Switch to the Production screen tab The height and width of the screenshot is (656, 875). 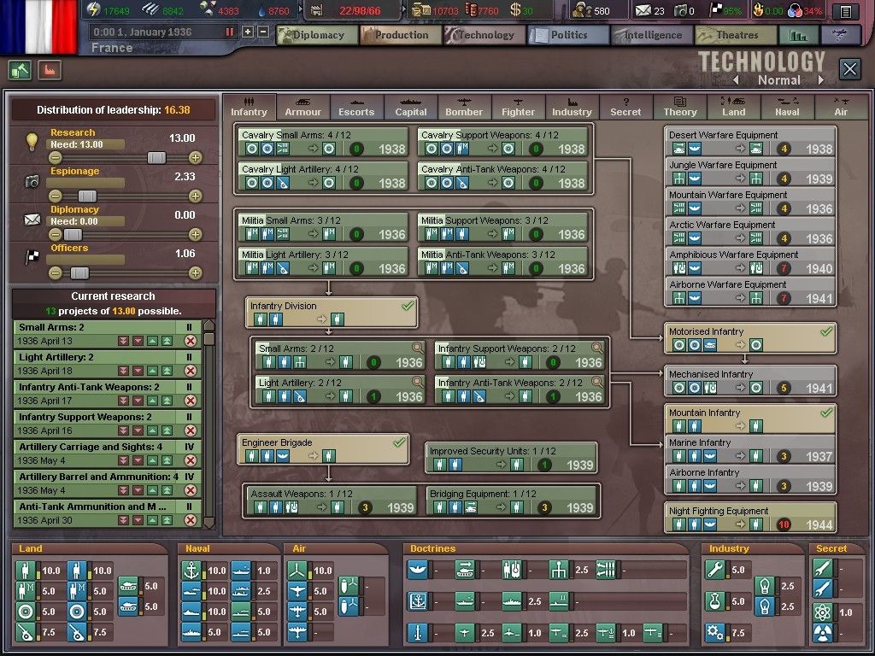(400, 35)
